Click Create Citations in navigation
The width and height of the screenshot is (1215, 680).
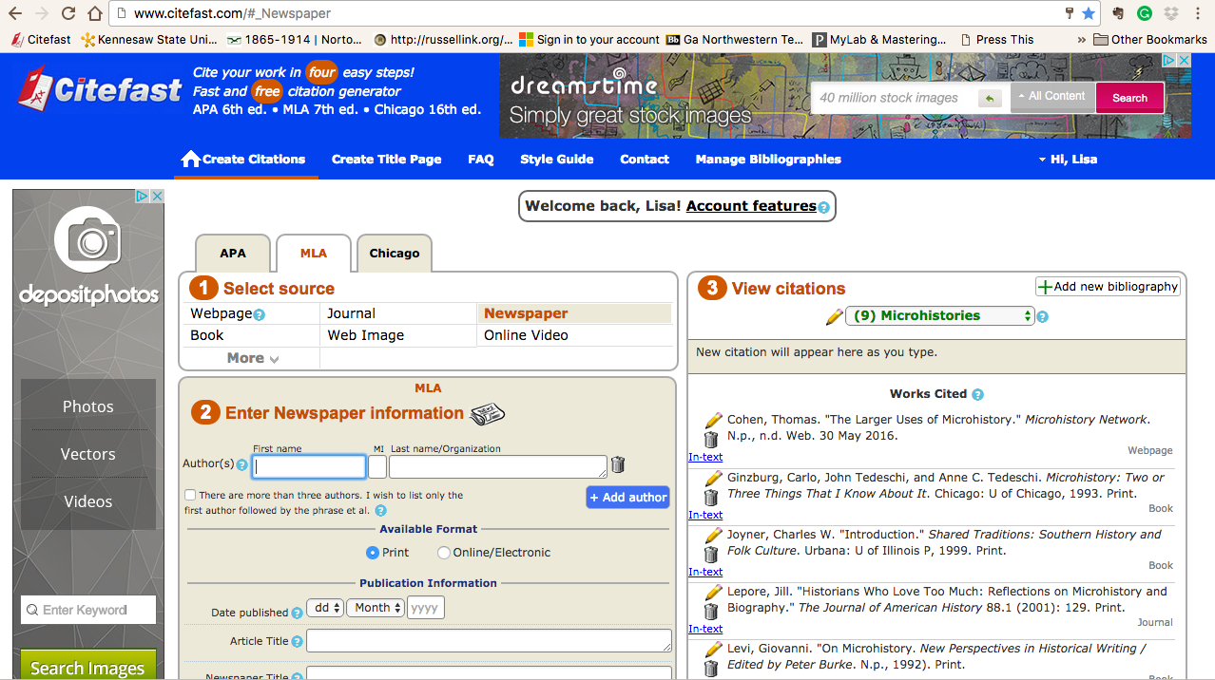244,160
